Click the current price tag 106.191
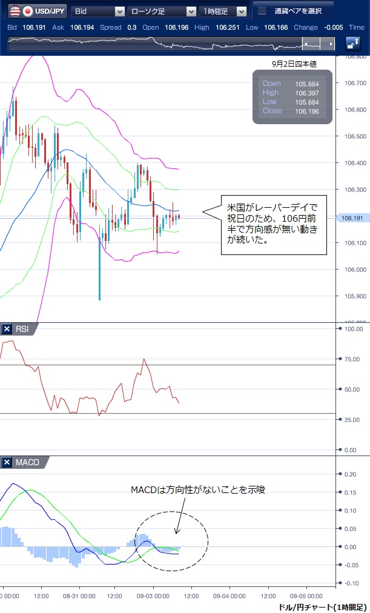 pos(352,218)
